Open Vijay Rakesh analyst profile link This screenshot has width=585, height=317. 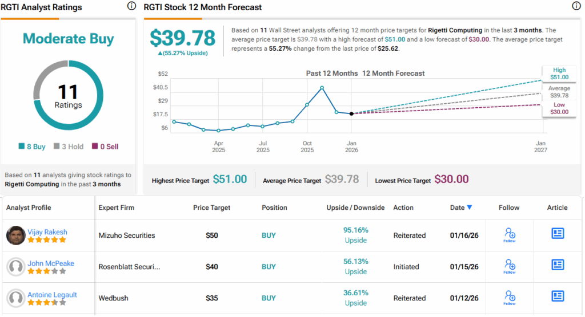click(x=47, y=232)
